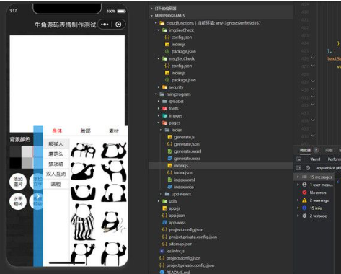Click the index.wxss file icon

[x=169, y=187]
